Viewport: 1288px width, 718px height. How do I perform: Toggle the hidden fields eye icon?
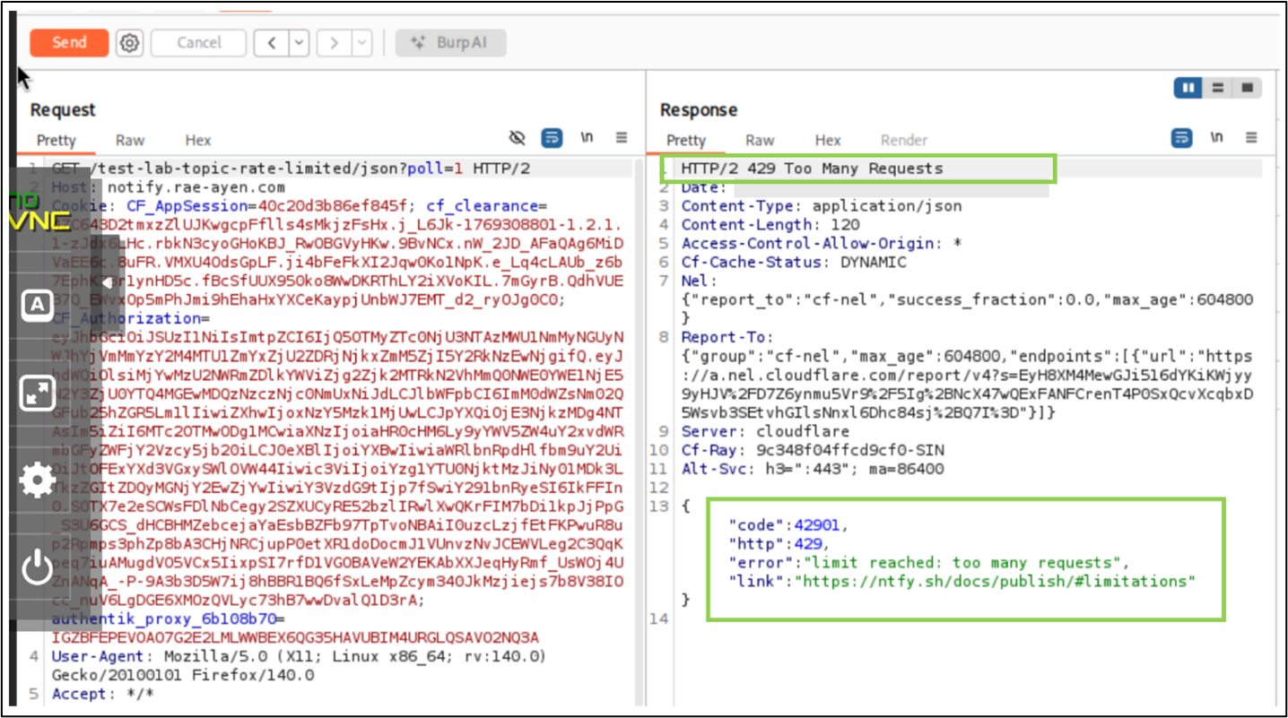click(x=517, y=137)
